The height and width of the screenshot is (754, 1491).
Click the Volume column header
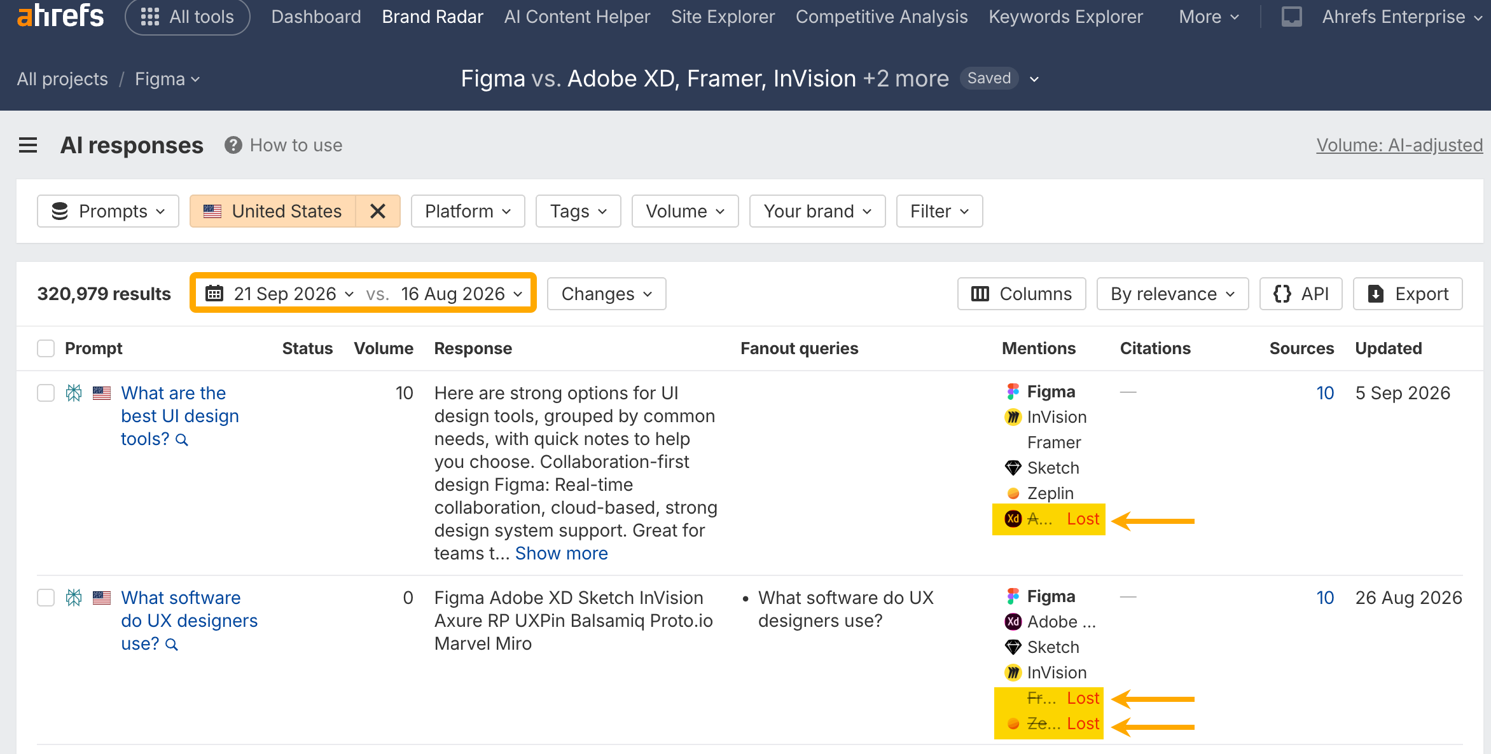click(x=383, y=348)
